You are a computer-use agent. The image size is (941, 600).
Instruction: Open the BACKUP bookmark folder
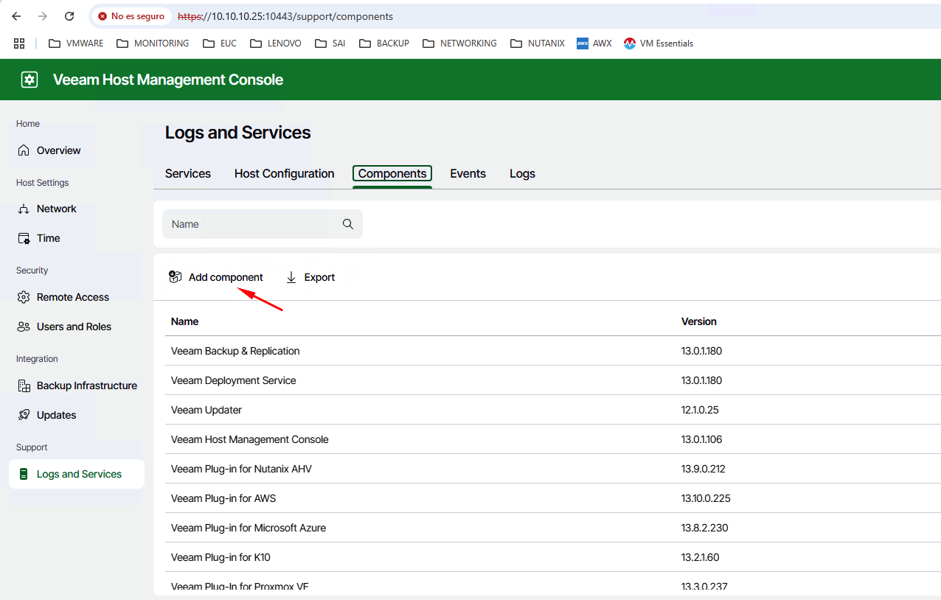pos(384,43)
